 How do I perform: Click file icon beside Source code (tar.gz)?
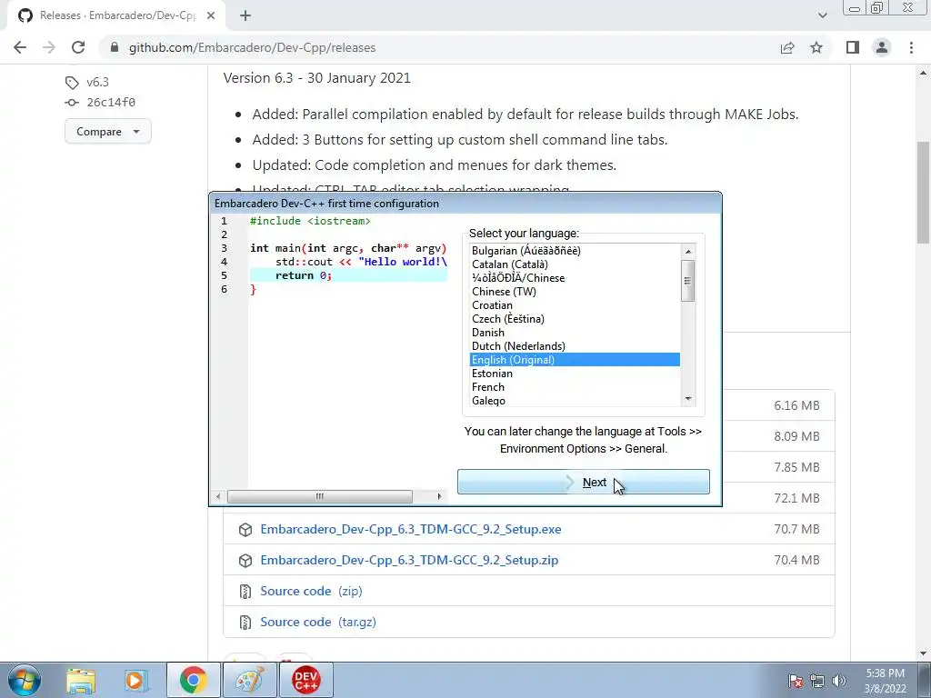click(245, 622)
